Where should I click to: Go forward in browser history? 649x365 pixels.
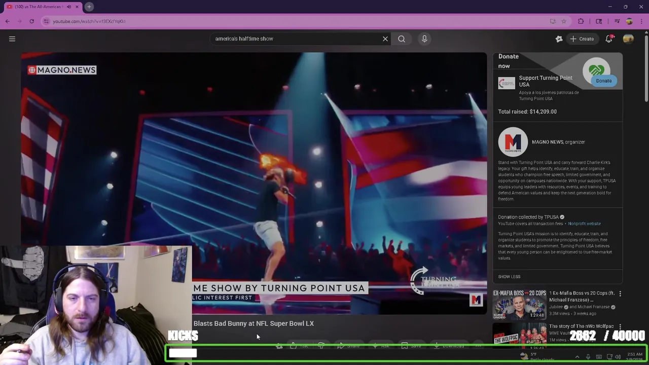point(19,21)
